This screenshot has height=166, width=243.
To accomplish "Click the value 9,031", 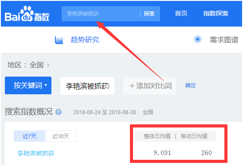I will (162, 153).
